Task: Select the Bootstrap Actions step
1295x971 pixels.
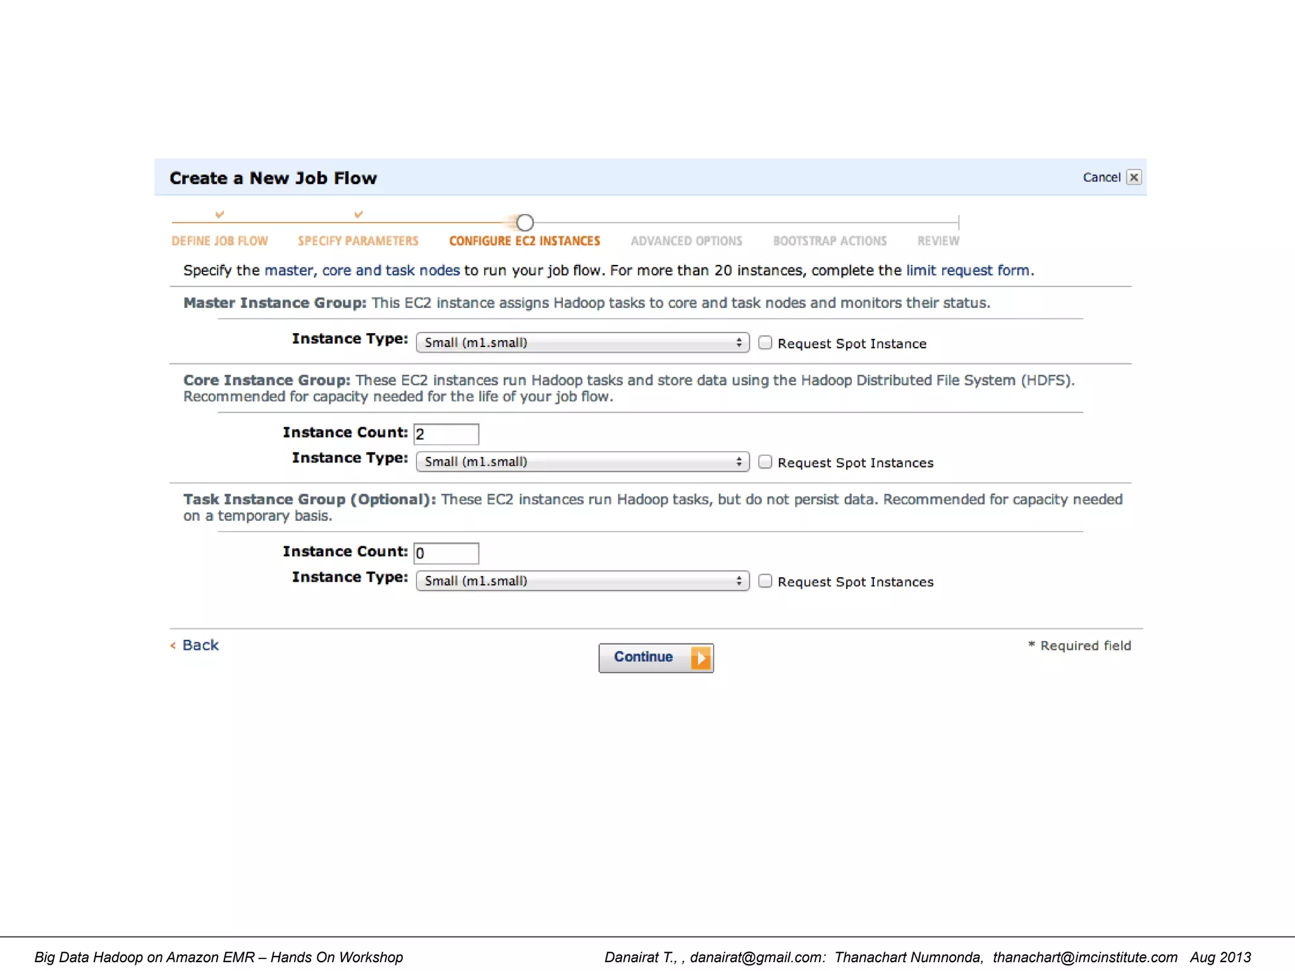Action: [x=830, y=241]
